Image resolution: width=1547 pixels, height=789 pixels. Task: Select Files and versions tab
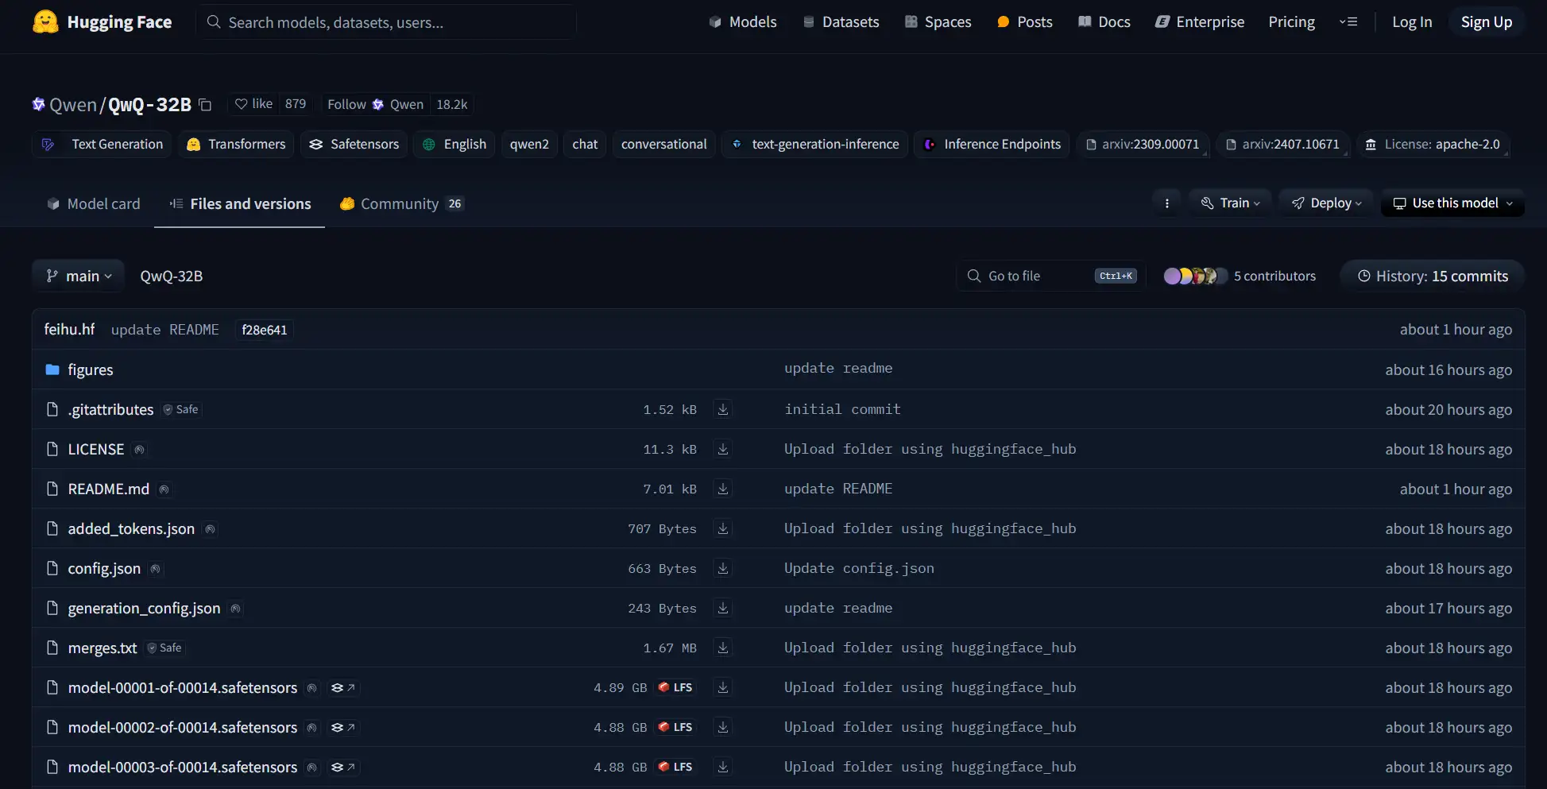[240, 204]
